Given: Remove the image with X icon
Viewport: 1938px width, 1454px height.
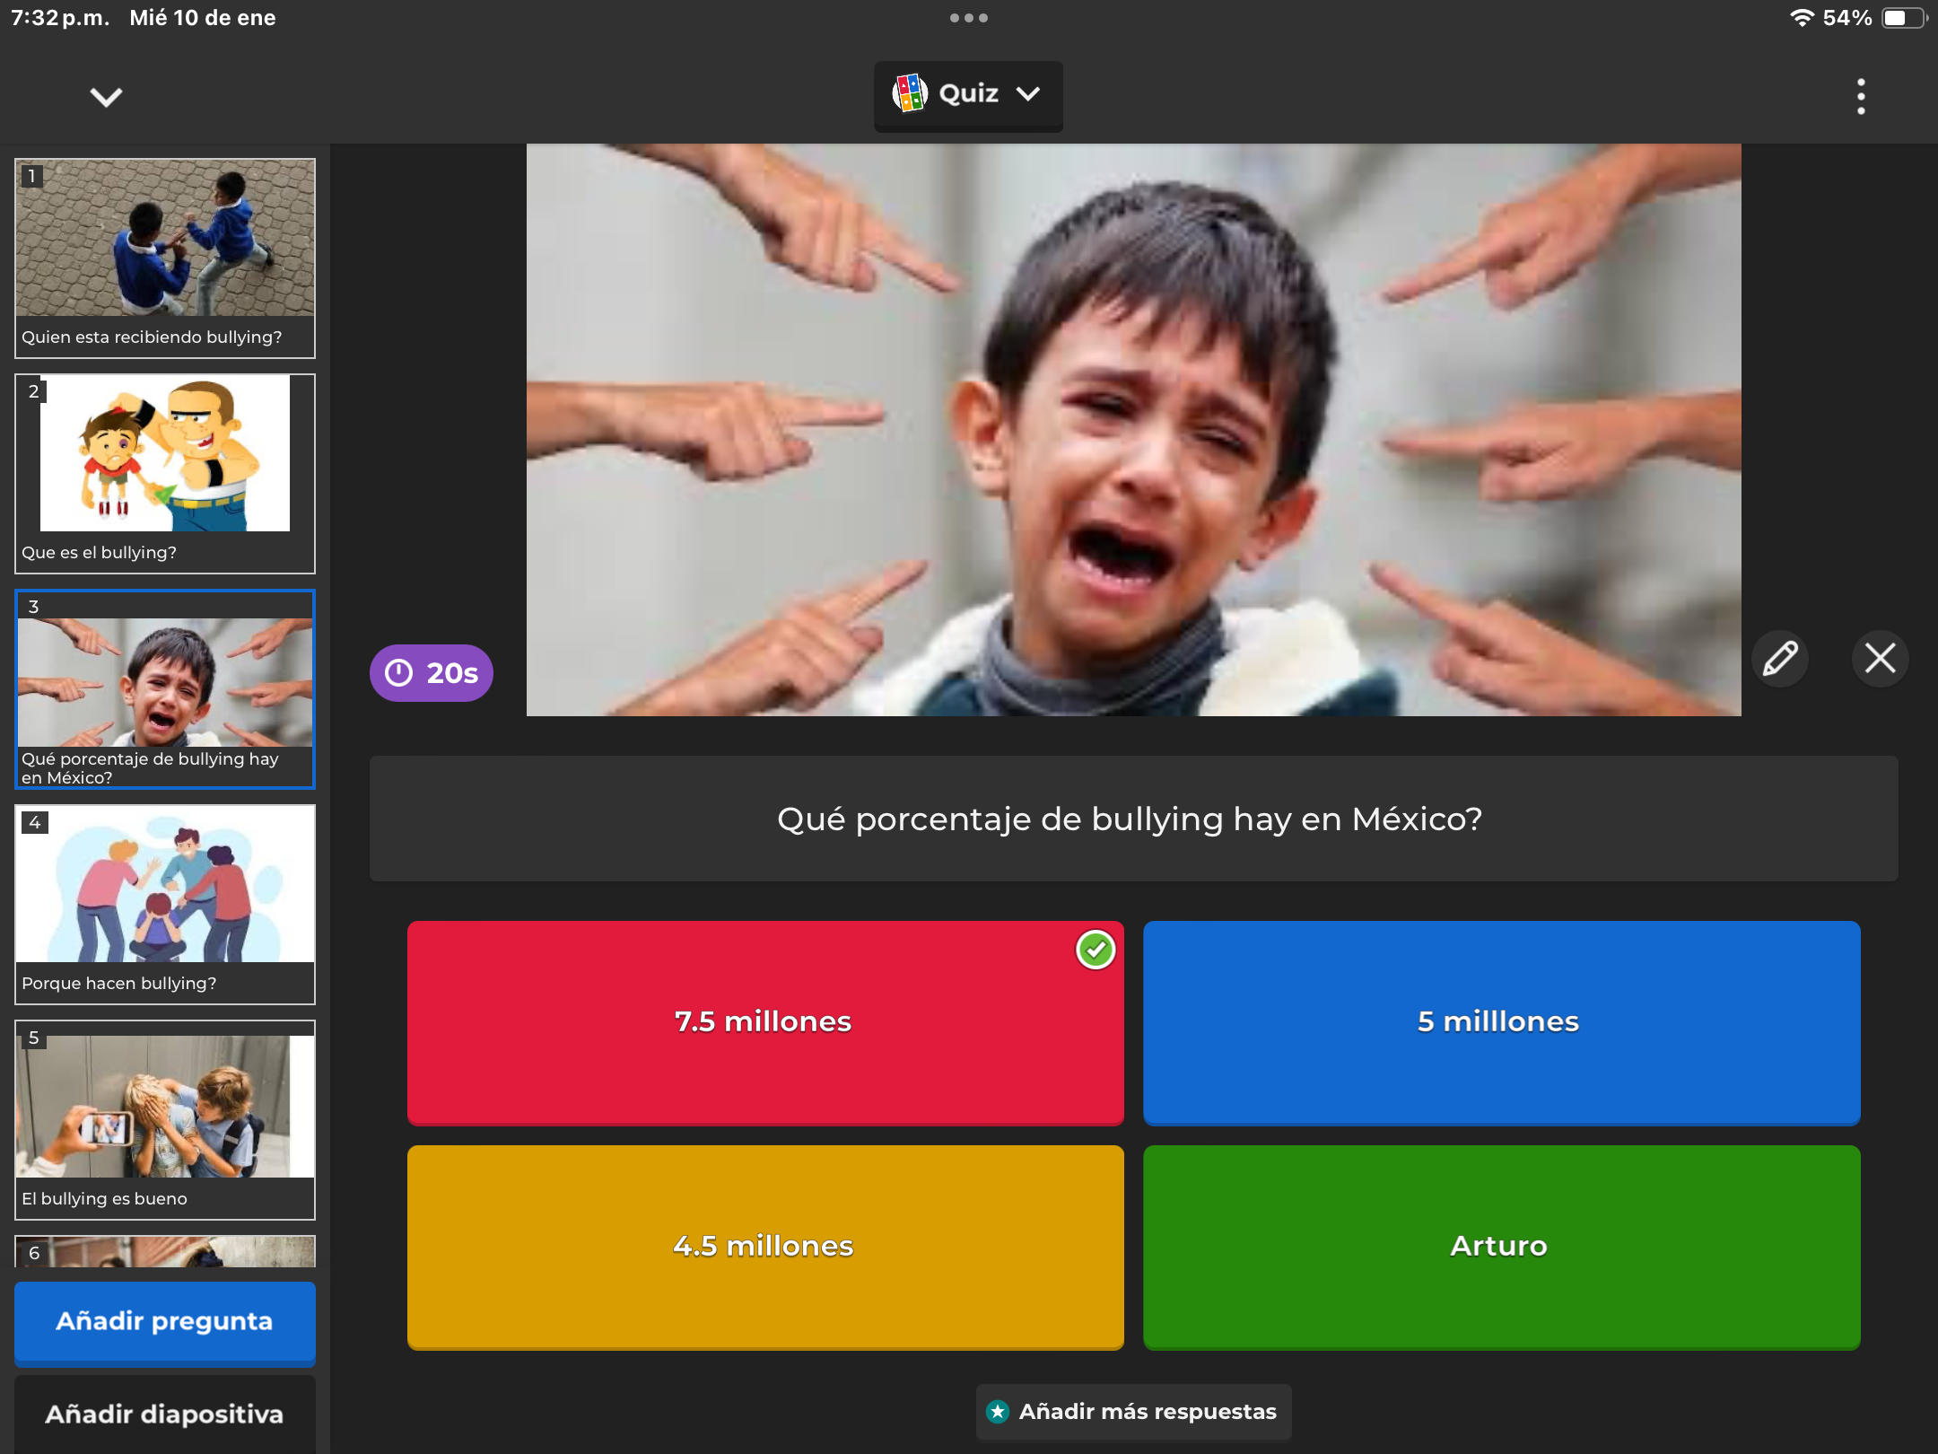Looking at the screenshot, I should tap(1880, 658).
